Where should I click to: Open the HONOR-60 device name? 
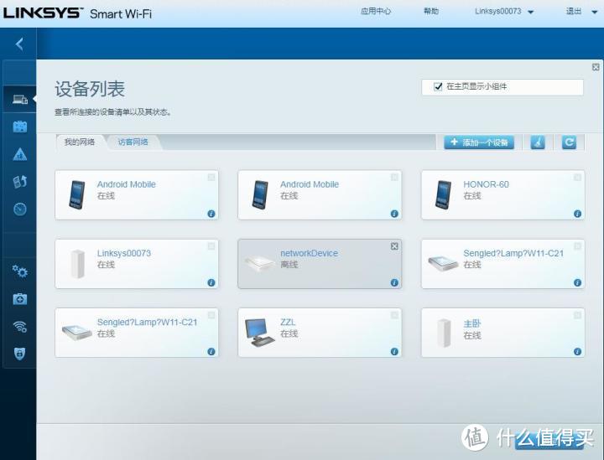click(486, 184)
